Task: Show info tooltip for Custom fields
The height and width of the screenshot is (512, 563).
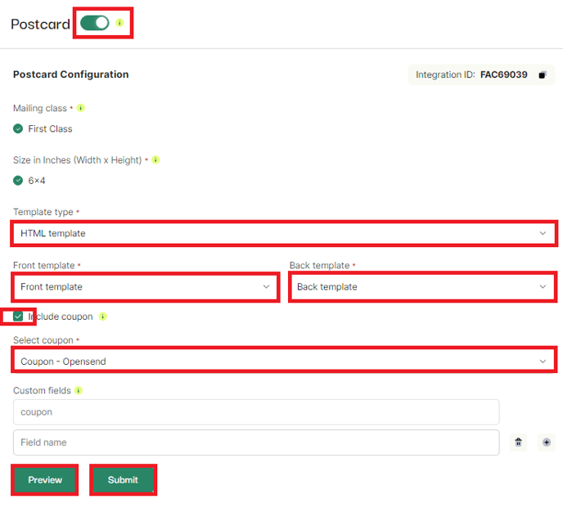Action: (x=79, y=390)
